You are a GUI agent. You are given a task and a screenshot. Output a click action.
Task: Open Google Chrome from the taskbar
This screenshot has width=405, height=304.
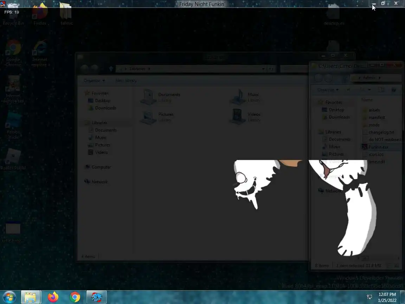(75, 297)
